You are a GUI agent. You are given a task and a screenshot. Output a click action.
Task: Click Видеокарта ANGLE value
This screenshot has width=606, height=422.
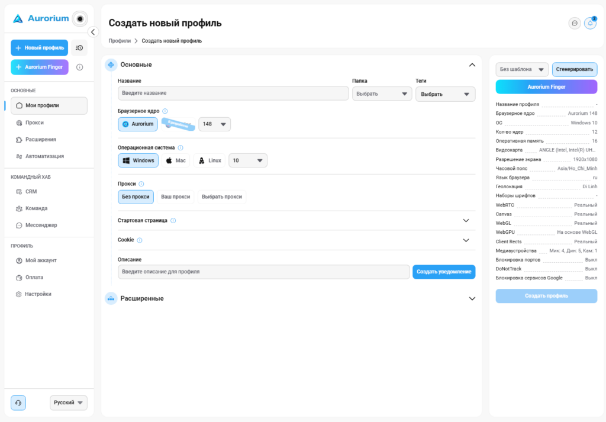tap(568, 150)
